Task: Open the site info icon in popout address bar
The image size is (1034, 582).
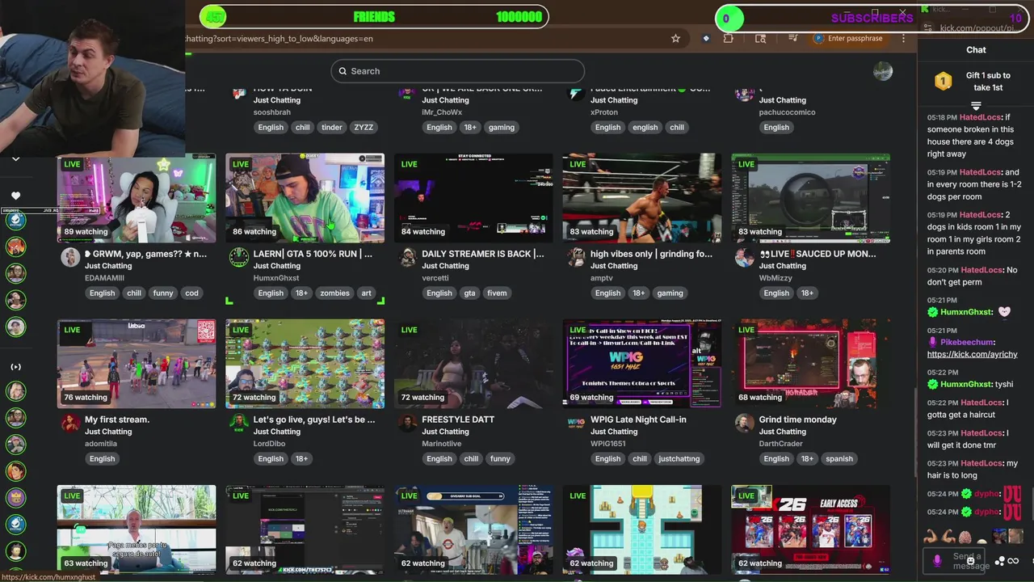Action: click(x=928, y=28)
